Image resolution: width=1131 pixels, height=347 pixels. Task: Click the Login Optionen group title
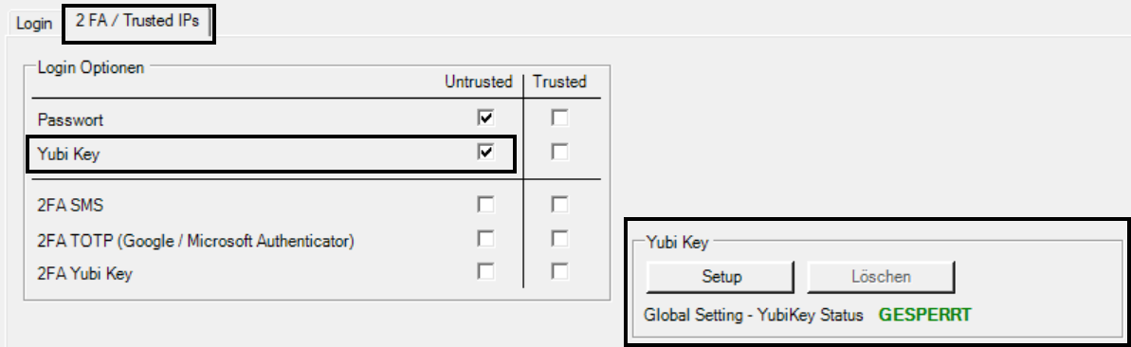(x=91, y=67)
